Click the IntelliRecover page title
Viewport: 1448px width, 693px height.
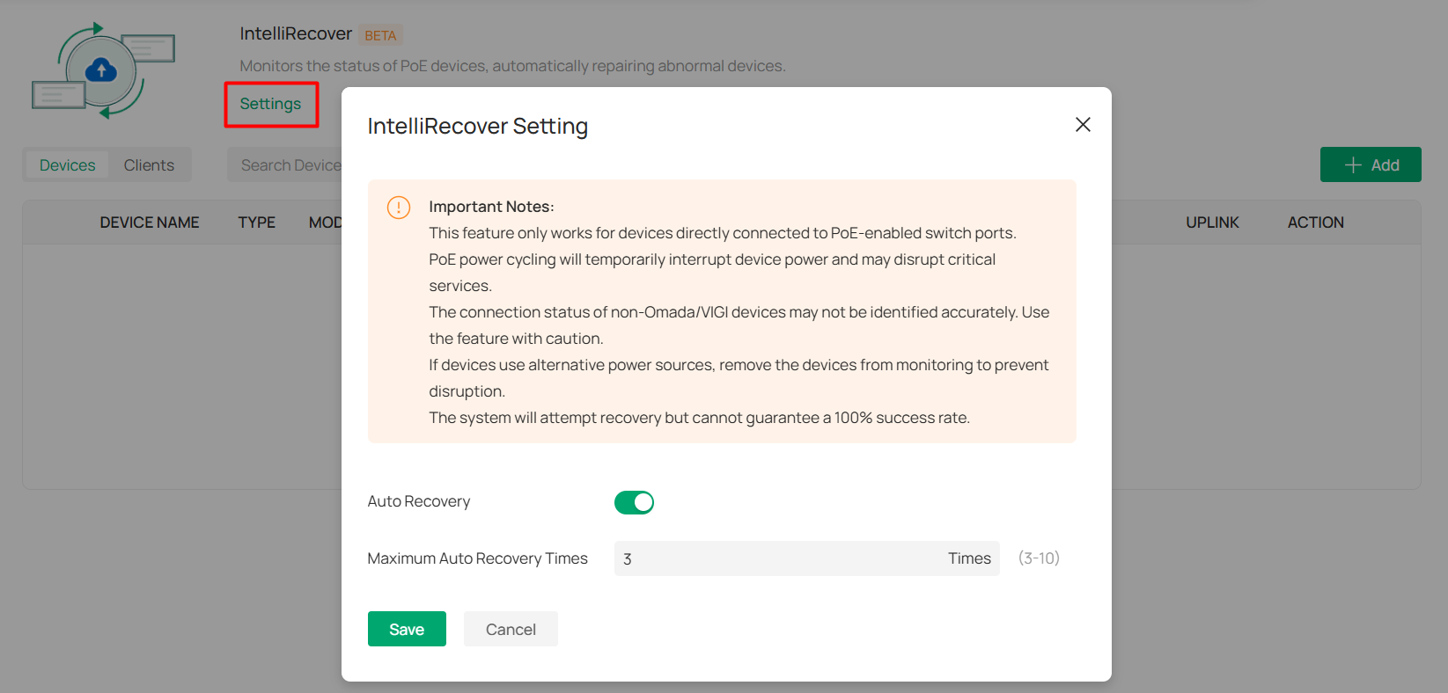[x=296, y=33]
